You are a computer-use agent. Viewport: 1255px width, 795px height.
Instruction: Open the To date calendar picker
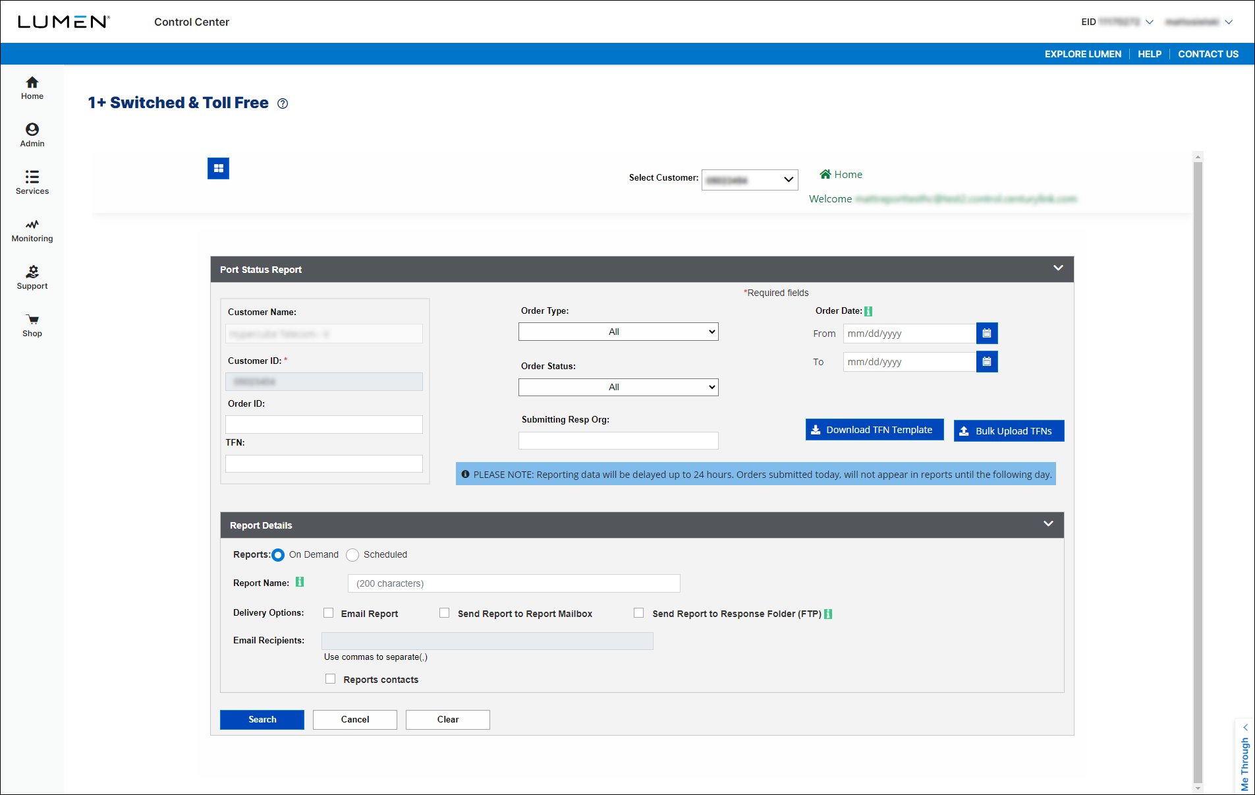click(987, 362)
